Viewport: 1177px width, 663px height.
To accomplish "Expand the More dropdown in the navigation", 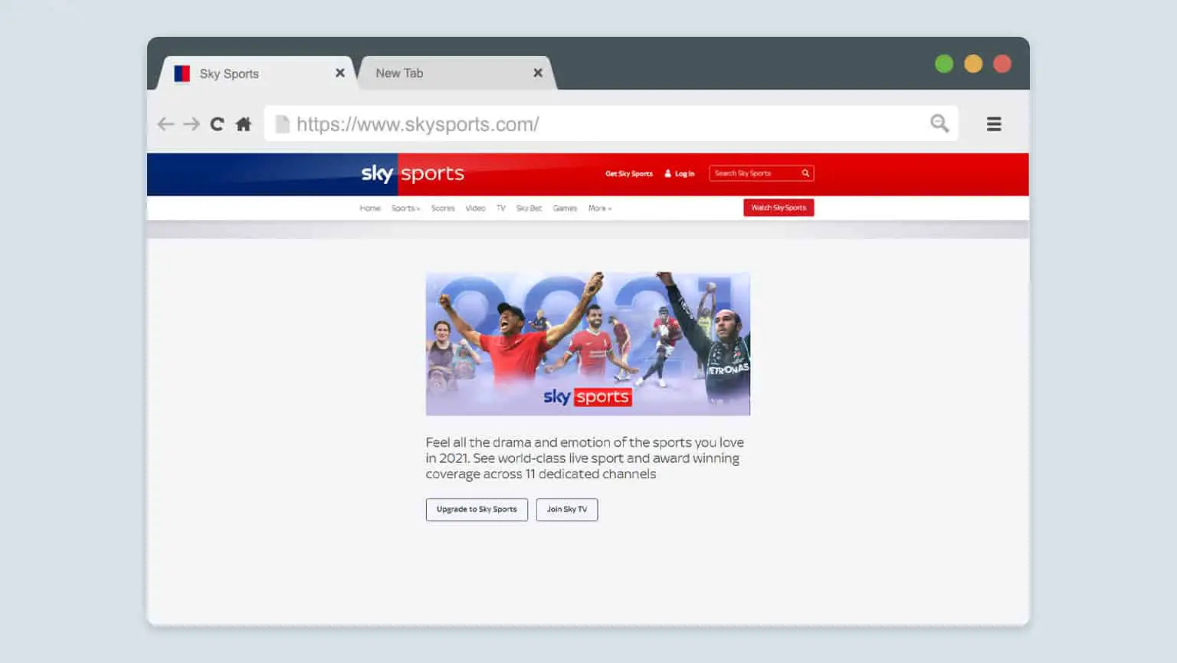I will pyautogui.click(x=599, y=208).
